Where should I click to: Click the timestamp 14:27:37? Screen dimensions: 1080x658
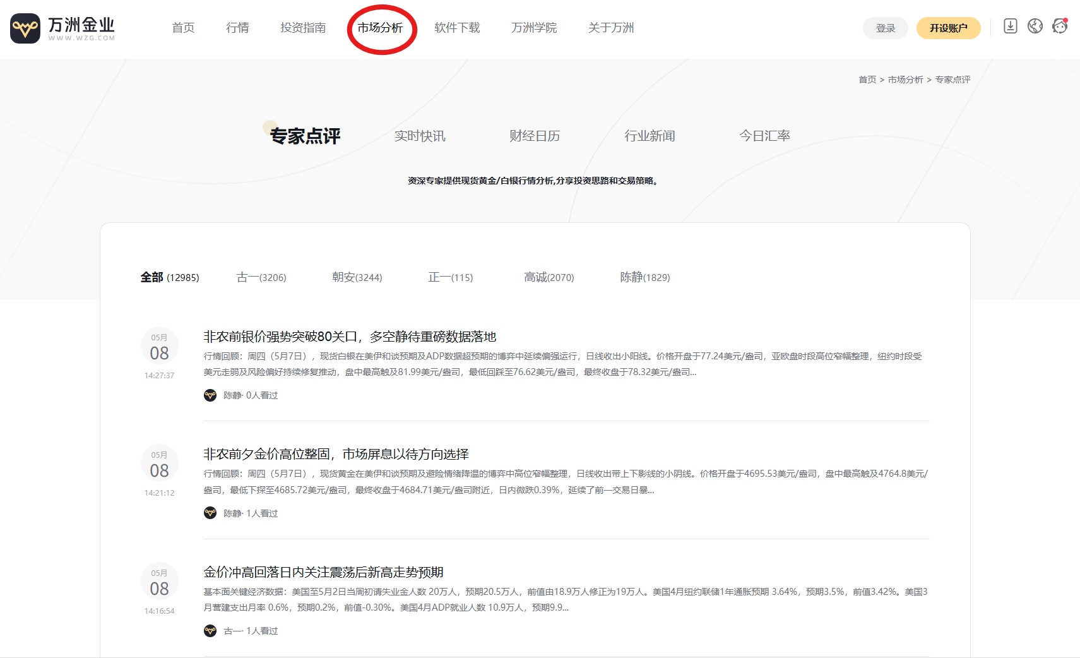(x=160, y=375)
